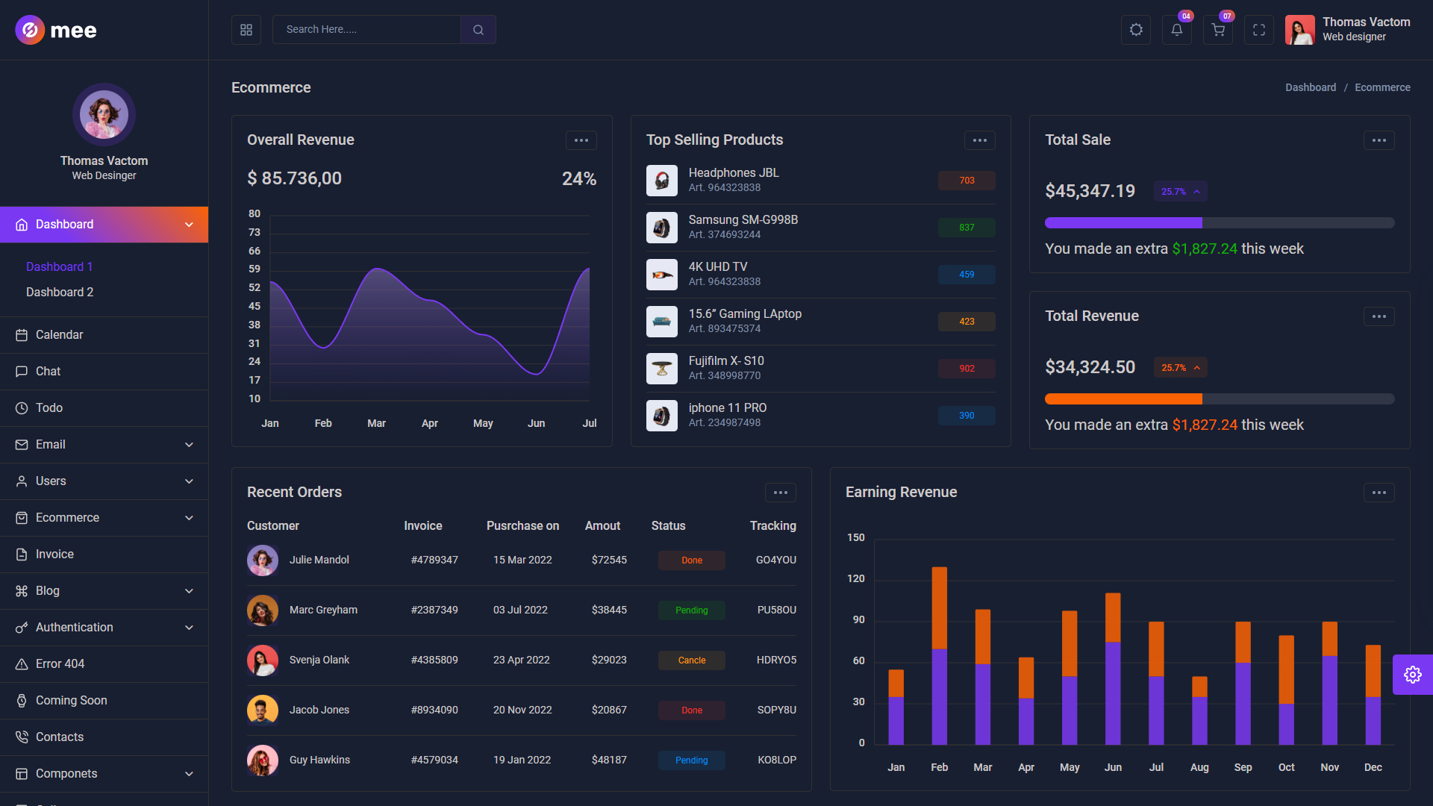Click Dashboard breadcrumb link

pos(1310,87)
